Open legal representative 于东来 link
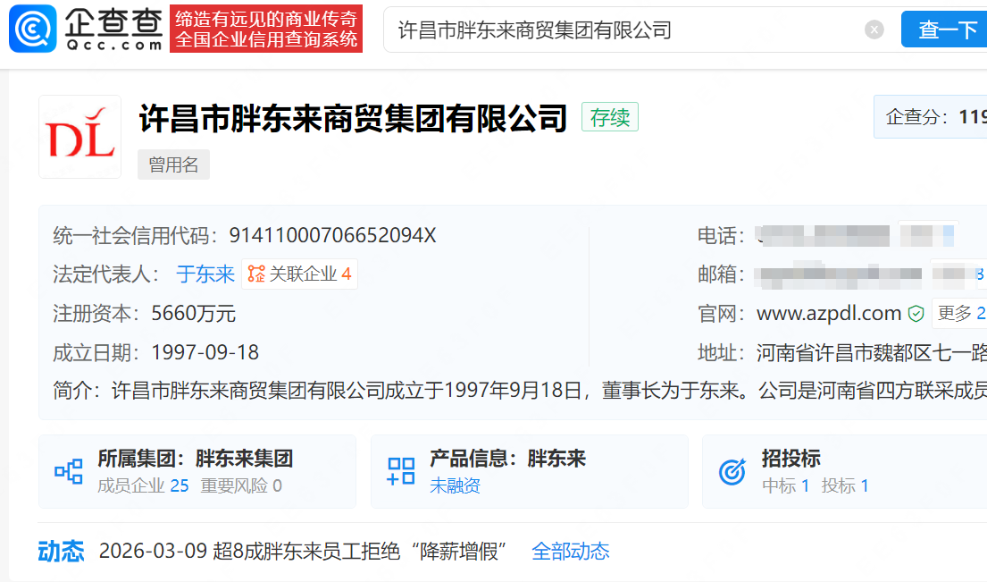The height and width of the screenshot is (582, 987). click(x=205, y=274)
